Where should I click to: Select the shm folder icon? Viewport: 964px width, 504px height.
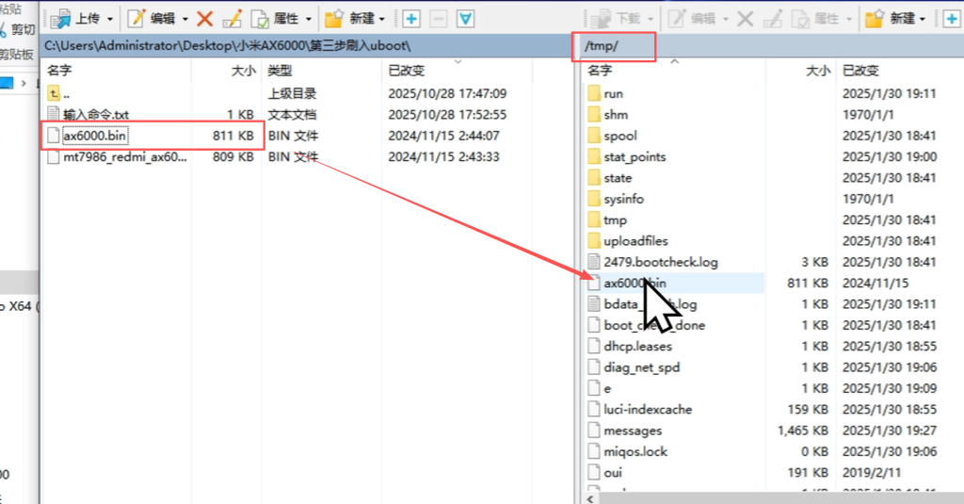(594, 115)
